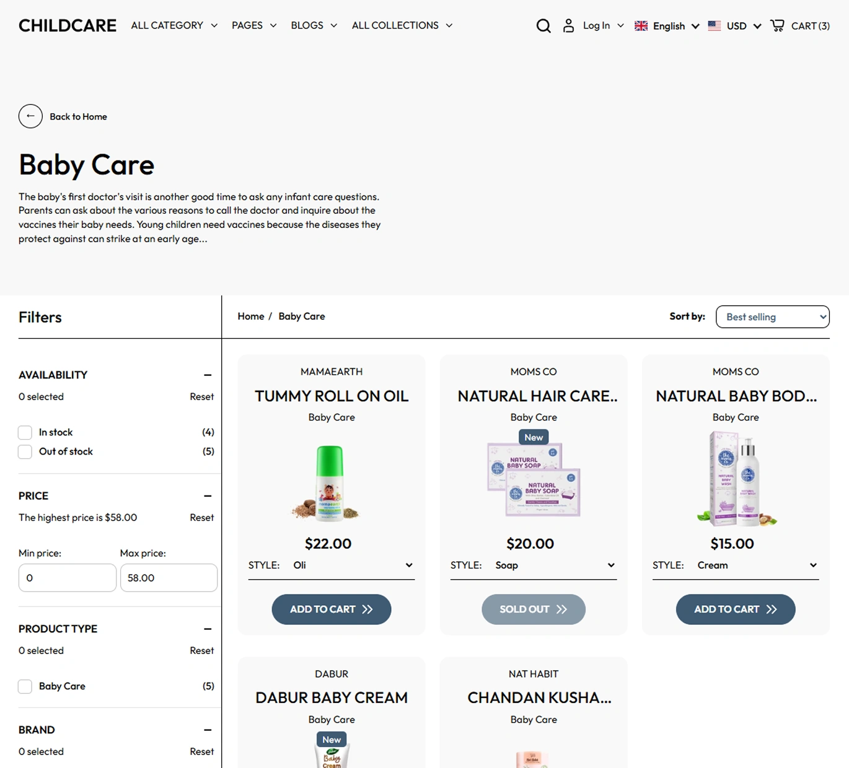Open NATURAL BABY BOD... product title
The height and width of the screenshot is (768, 849).
click(x=736, y=396)
